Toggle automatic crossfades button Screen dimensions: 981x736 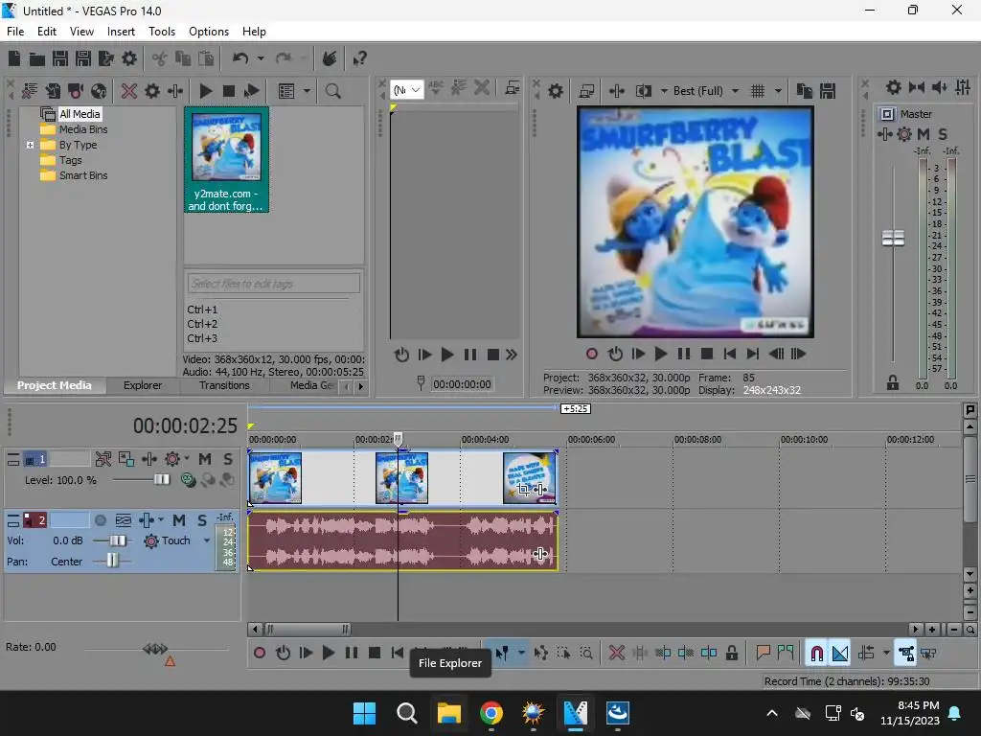(x=840, y=654)
